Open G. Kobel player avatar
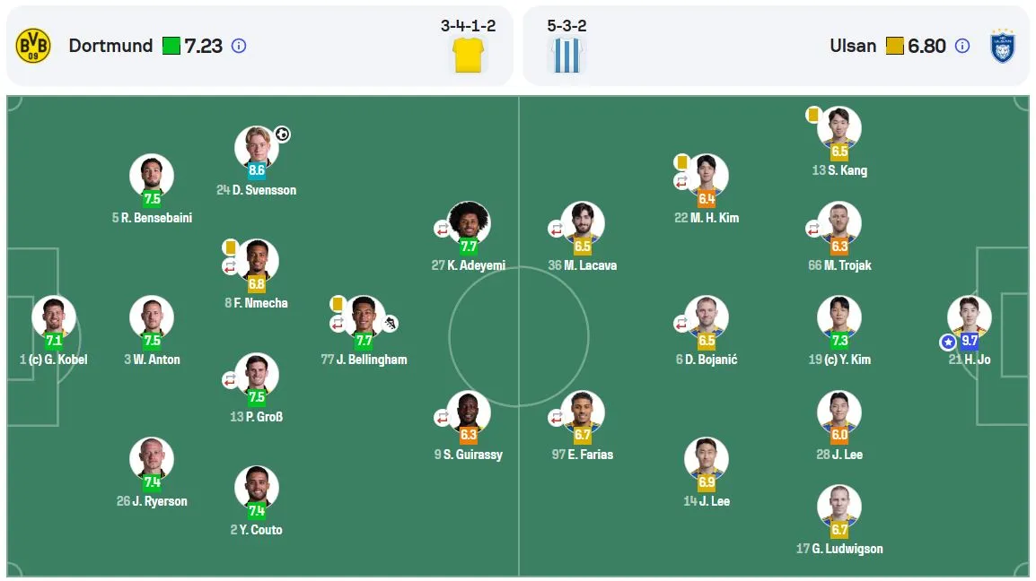 (x=54, y=317)
